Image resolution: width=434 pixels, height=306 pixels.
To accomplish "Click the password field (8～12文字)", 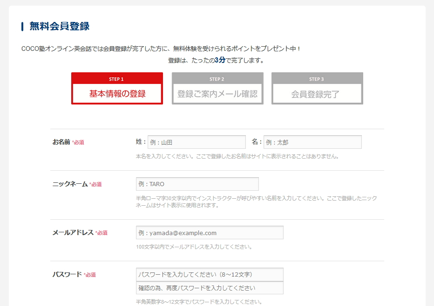I will [210, 274].
